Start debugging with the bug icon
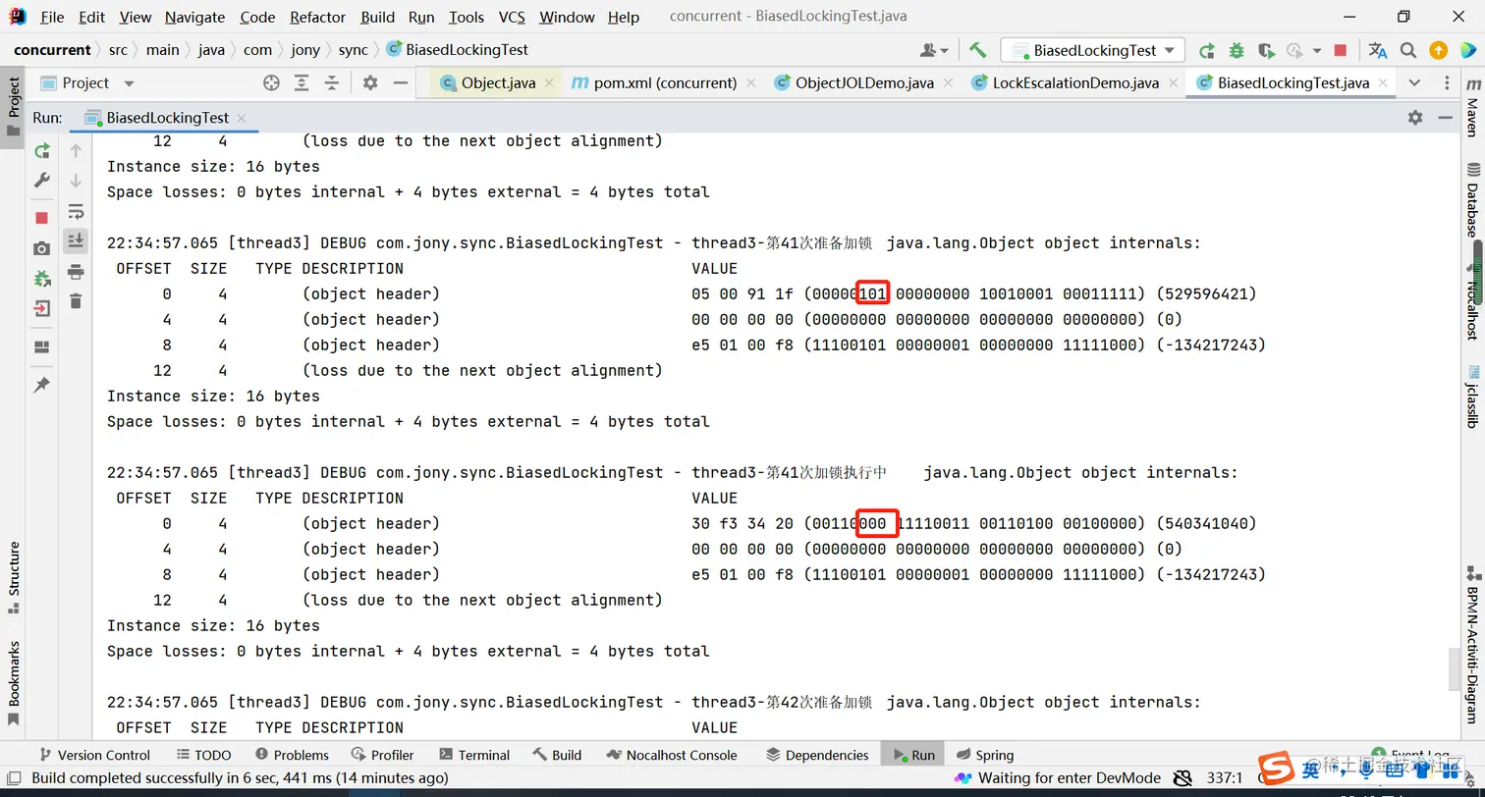This screenshot has height=797, width=1485. (x=1237, y=50)
